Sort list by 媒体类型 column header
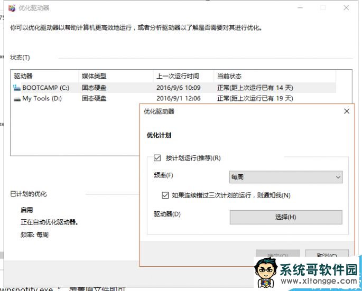The width and height of the screenshot is (362, 291). pos(115,76)
